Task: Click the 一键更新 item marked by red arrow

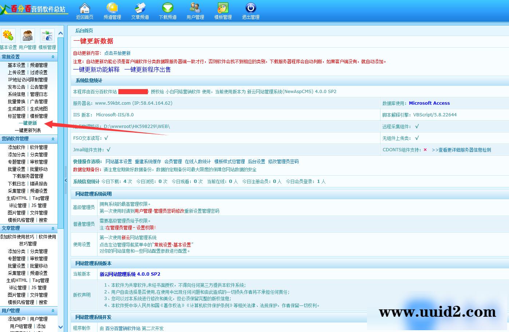Action: point(27,123)
